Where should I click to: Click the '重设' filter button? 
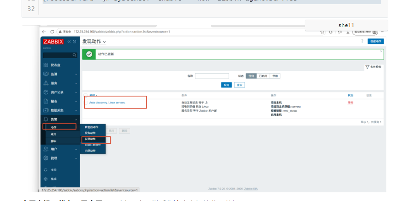[239, 85]
